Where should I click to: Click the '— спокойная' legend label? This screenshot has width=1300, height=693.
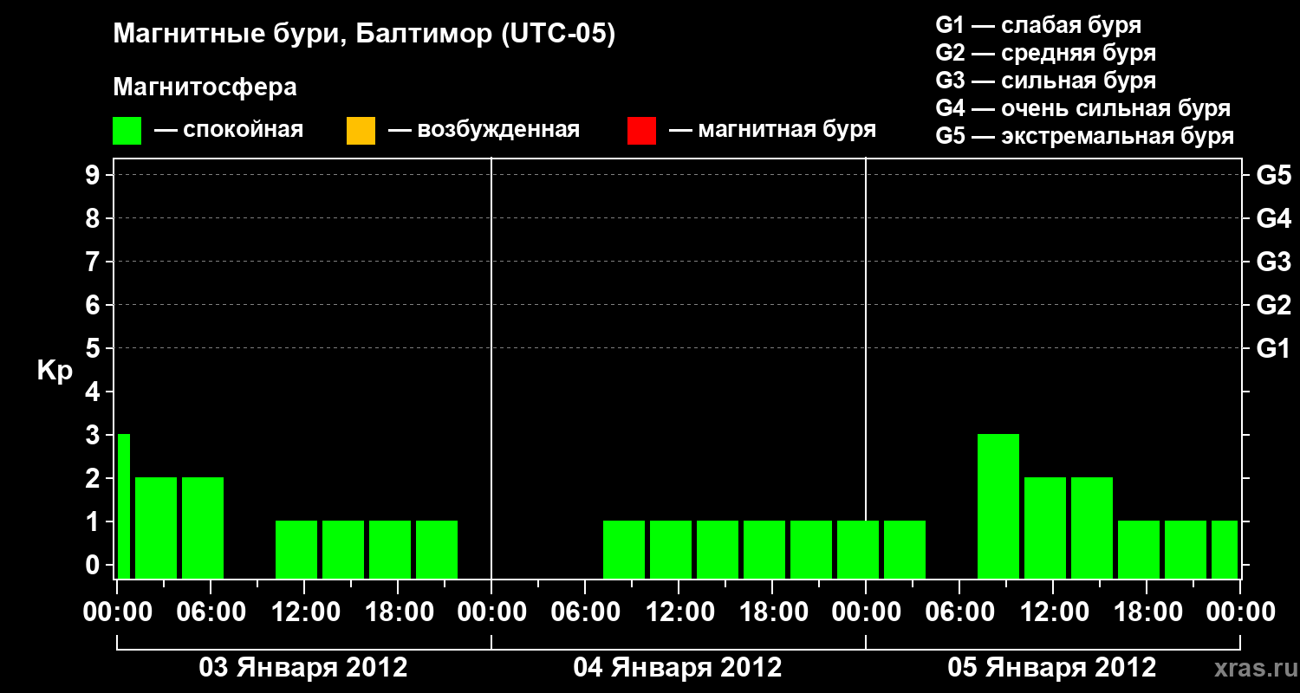point(229,130)
